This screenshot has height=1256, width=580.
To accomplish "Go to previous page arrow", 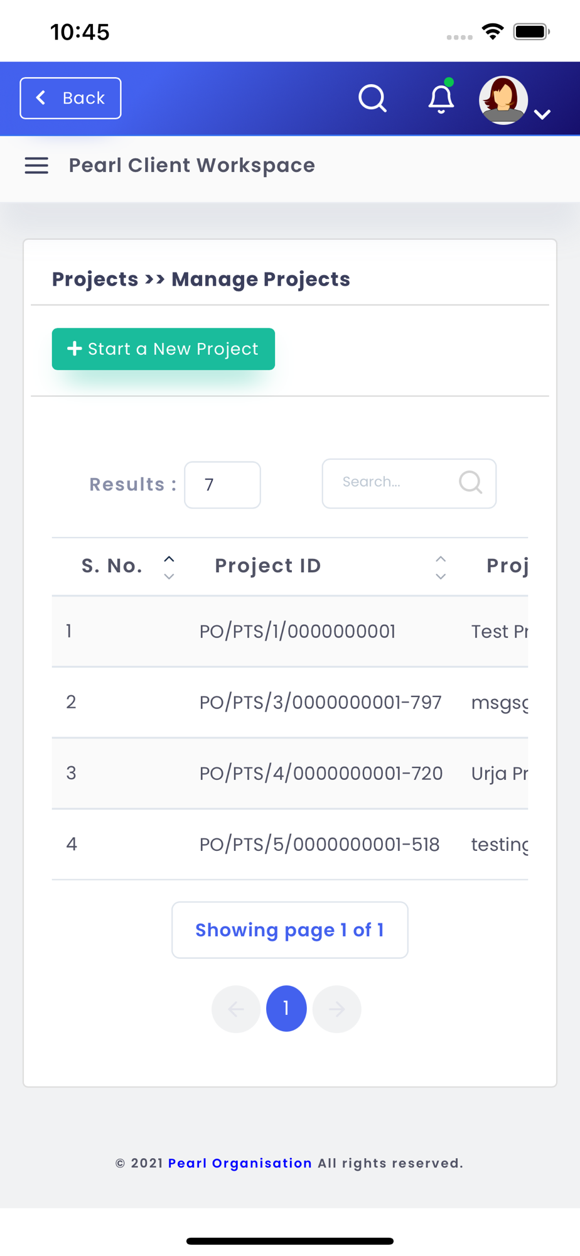I will pyautogui.click(x=236, y=1009).
